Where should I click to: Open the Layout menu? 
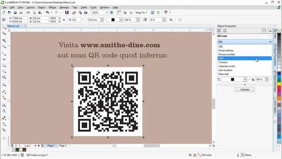30,8
